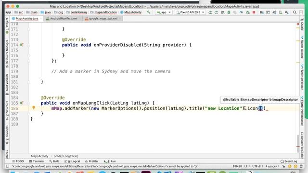Click the Attach Debugger to Android Process icon

click(x=248, y=12)
